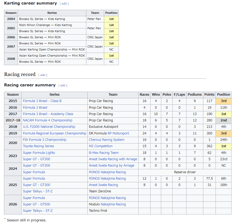This screenshot has height=224, width=239.
Task: Select the '190' points cell
Action: (209, 114)
